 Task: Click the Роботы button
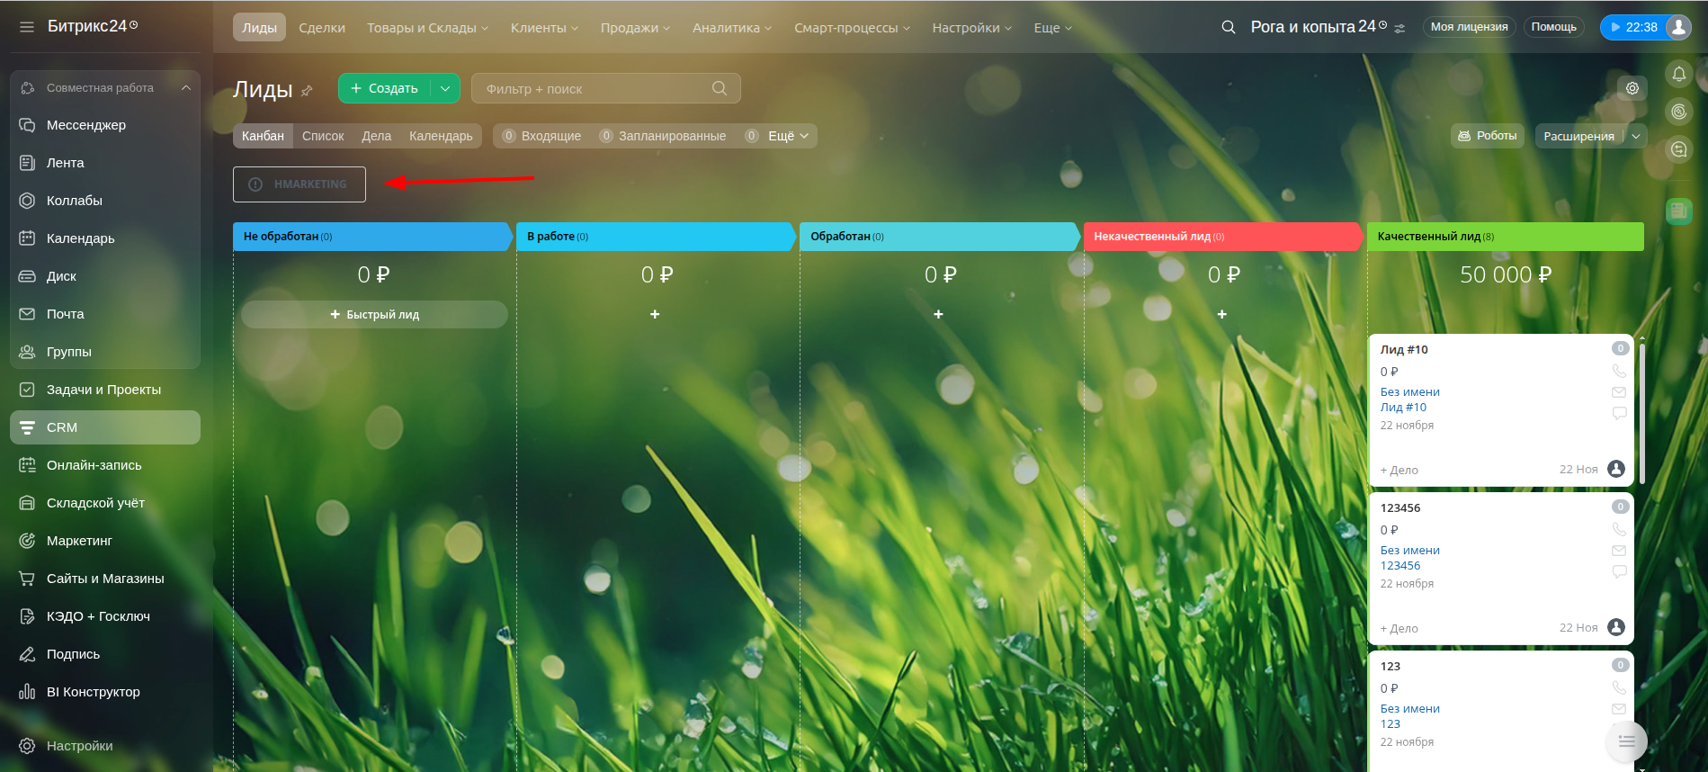(1487, 136)
